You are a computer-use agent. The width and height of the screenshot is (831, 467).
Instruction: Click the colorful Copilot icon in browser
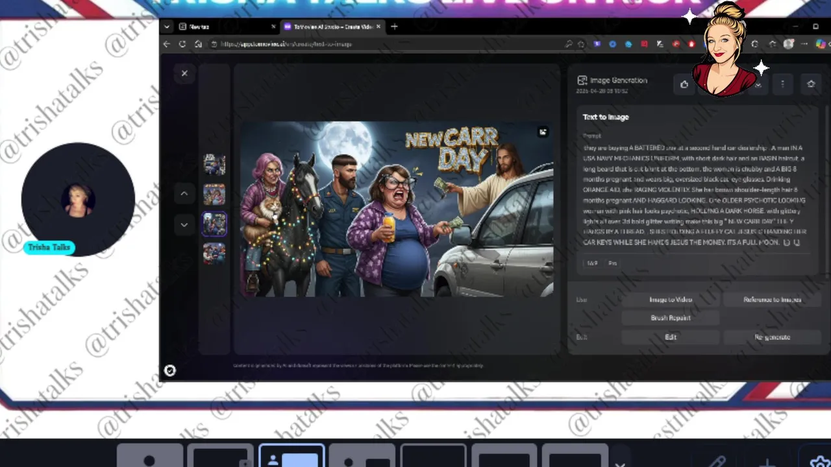pyautogui.click(x=820, y=44)
